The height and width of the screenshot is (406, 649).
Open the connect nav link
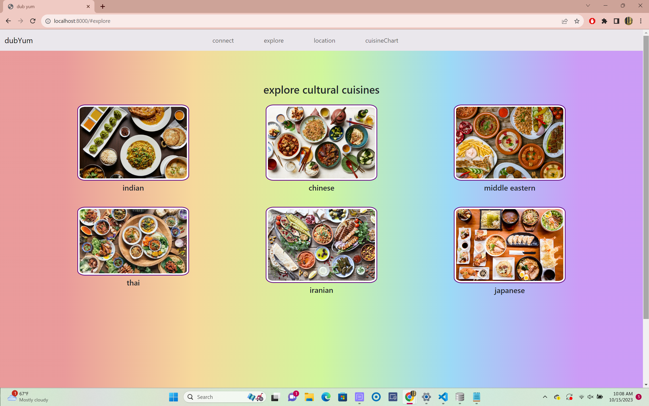223,41
